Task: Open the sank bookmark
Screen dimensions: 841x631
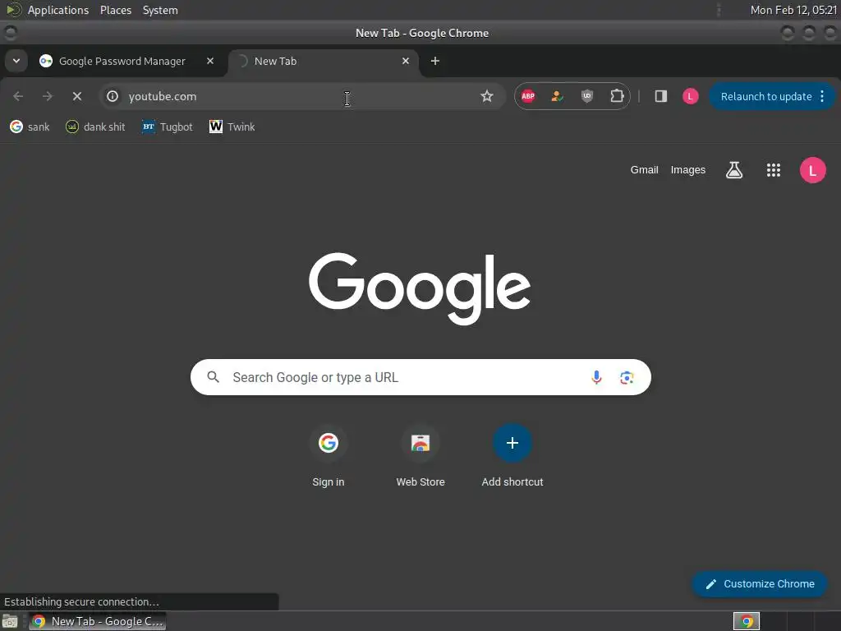Action: pos(30,127)
